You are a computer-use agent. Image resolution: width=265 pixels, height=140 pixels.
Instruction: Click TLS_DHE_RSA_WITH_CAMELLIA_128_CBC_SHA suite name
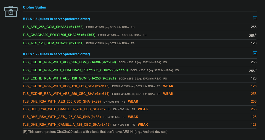(67, 125)
